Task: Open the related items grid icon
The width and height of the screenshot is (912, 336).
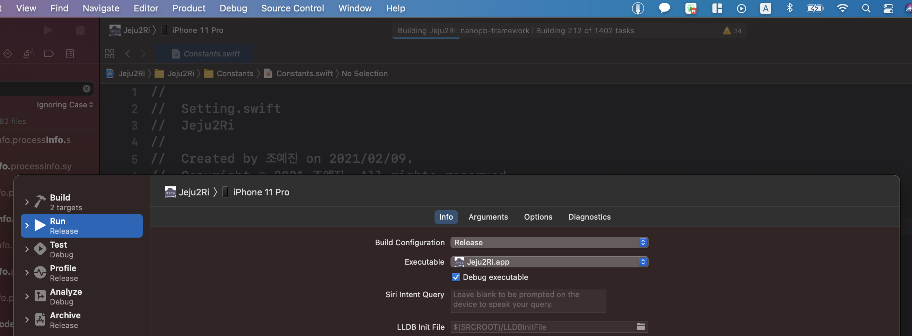Action: coord(109,54)
